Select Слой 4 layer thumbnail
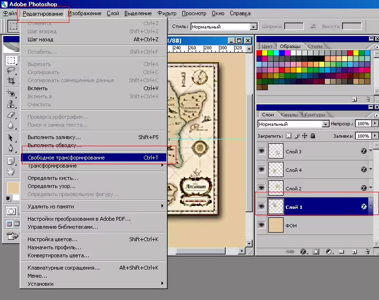This screenshot has width=379, height=300. click(x=276, y=169)
